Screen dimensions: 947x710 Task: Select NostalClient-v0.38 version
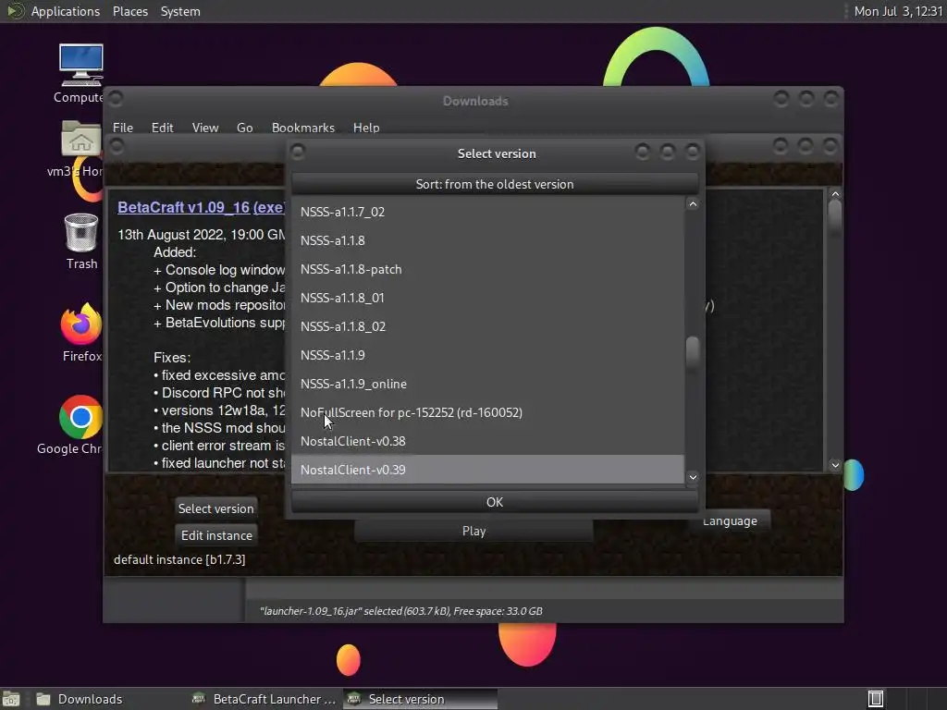[487, 441]
